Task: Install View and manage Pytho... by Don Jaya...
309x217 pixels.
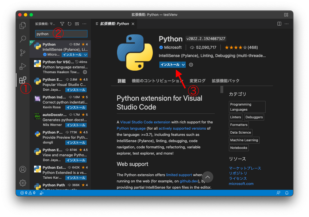Action: [76, 160]
